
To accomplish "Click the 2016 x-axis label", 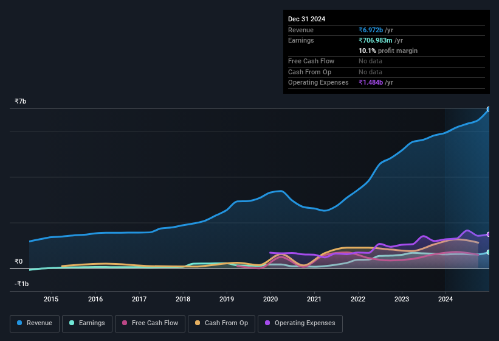I will pos(95,299).
